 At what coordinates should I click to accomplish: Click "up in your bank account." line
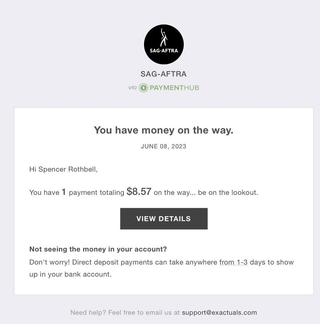[70, 274]
